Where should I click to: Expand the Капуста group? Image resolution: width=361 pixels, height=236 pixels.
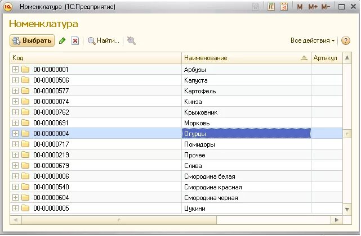[15, 80]
